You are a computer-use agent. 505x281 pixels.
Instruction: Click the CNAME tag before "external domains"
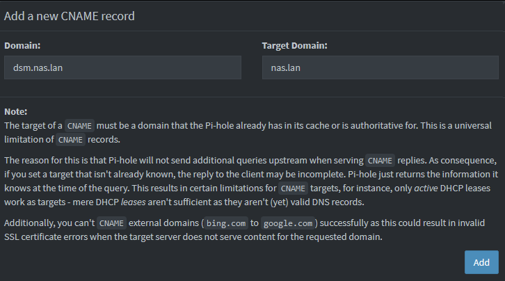(x=111, y=223)
